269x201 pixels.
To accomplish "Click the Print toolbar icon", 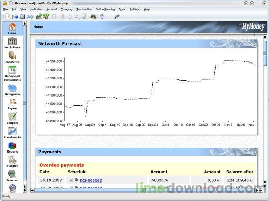I will pyautogui.click(x=30, y=16).
